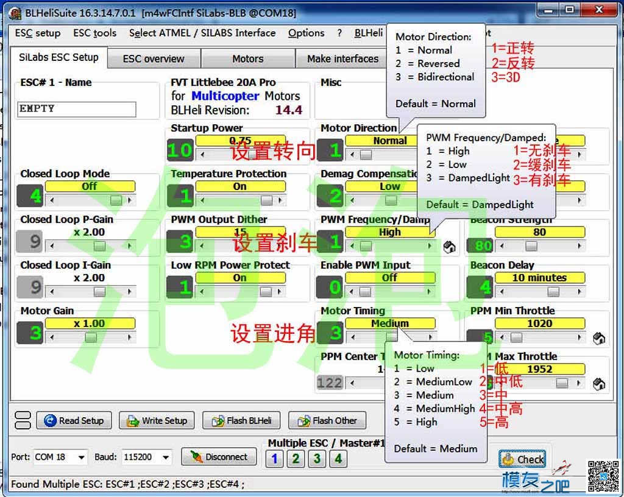
Task: Switch to the SiLabs ESC Setup tab
Action: 58,58
